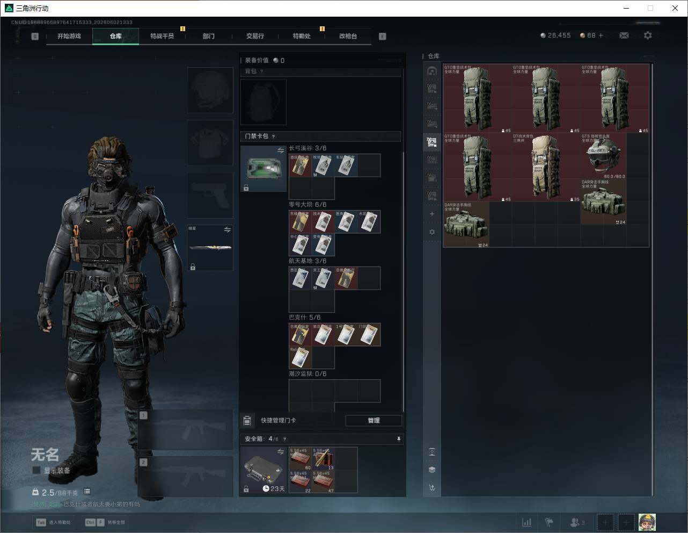Select the 5.56x45 ammo stack of 13
688x533 pixels.
point(324,459)
